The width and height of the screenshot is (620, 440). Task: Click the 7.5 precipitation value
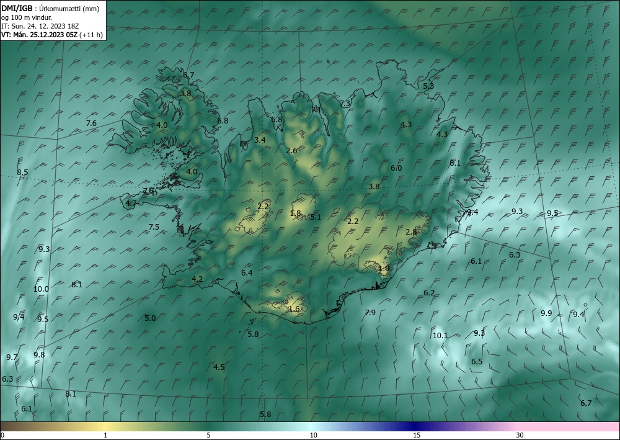(x=154, y=227)
